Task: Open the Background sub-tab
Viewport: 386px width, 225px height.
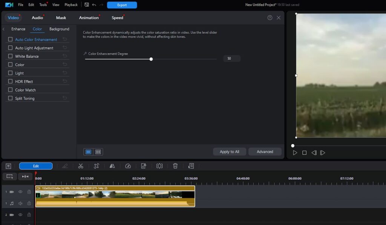Action: pyautogui.click(x=59, y=29)
